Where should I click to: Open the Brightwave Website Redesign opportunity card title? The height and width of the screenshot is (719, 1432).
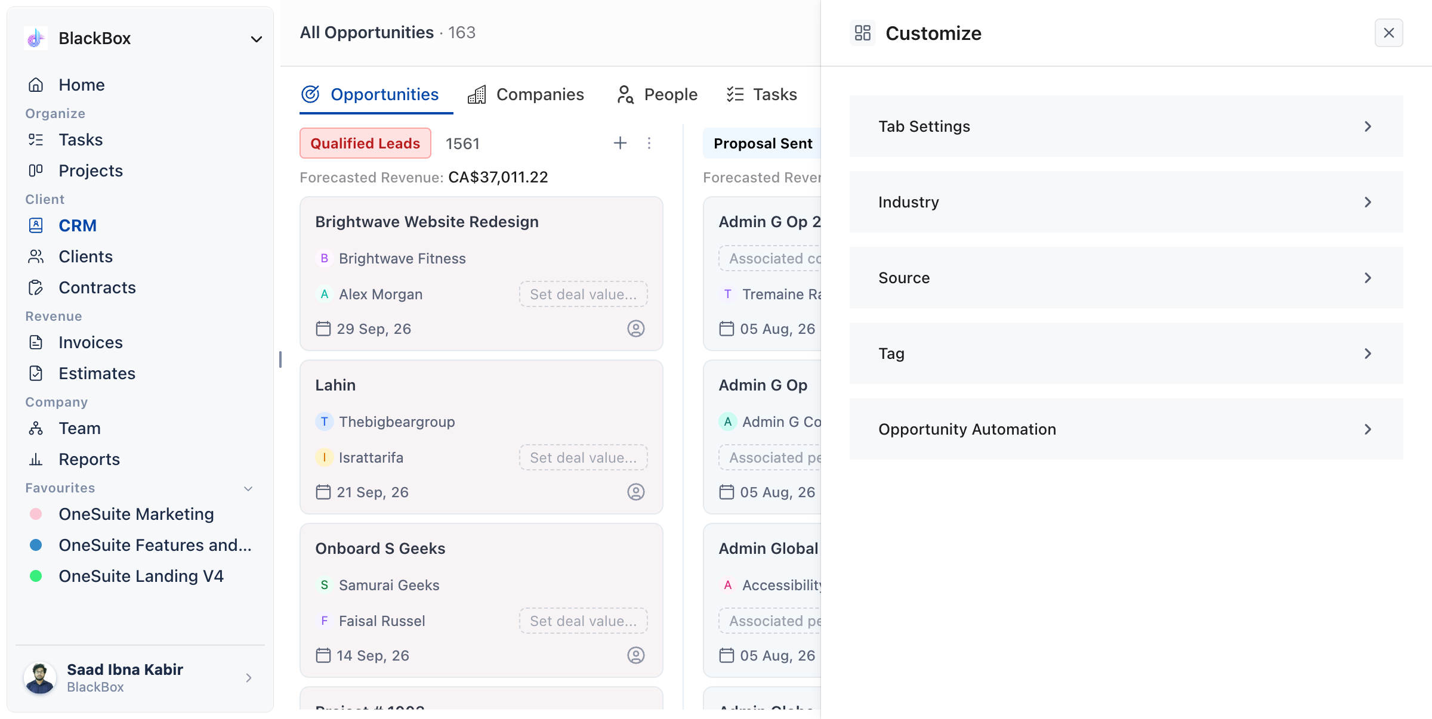427,222
